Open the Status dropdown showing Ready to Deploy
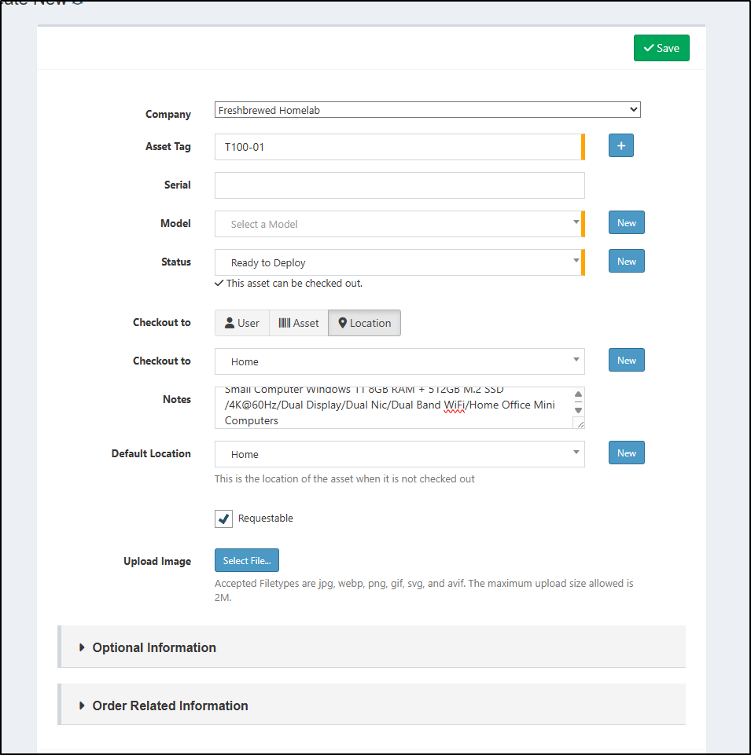This screenshot has height=755, width=751. (398, 262)
